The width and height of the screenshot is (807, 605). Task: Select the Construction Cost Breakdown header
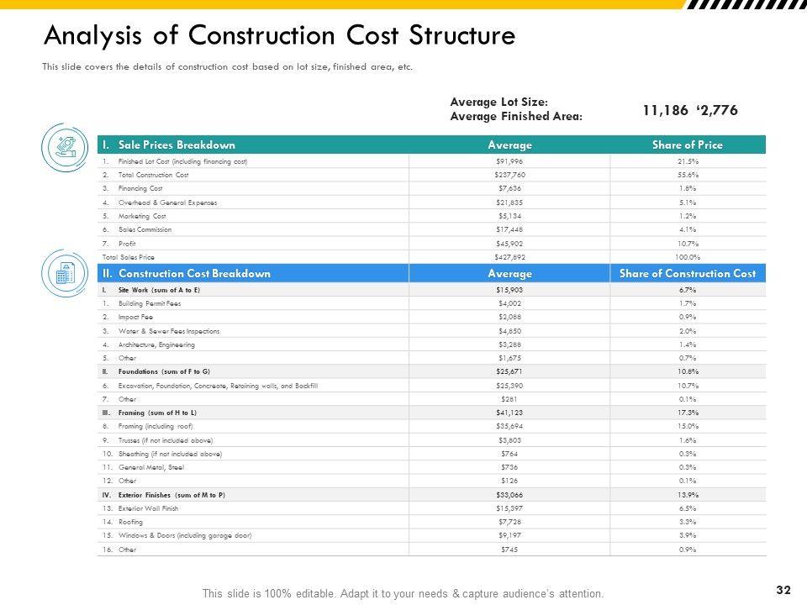pos(194,273)
